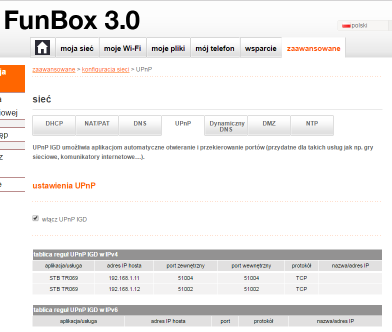Open the polski language selector
The height and width of the screenshot is (332, 392).
point(363,25)
